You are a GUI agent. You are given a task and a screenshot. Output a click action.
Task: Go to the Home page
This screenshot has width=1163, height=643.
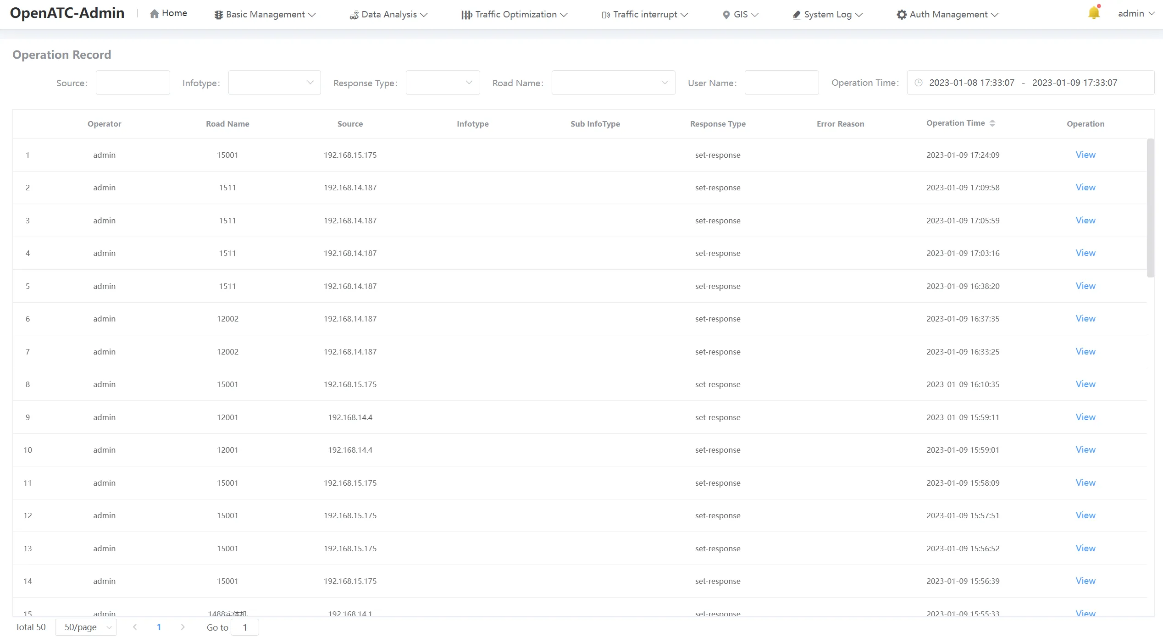168,13
